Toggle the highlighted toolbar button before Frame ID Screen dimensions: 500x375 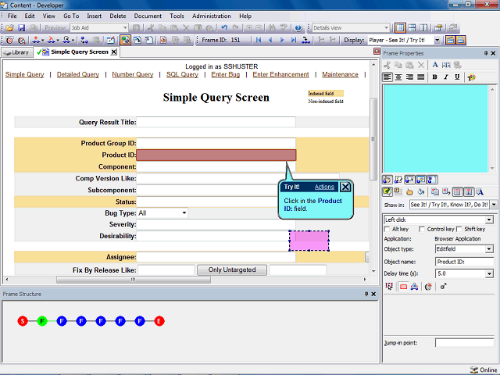pos(125,40)
